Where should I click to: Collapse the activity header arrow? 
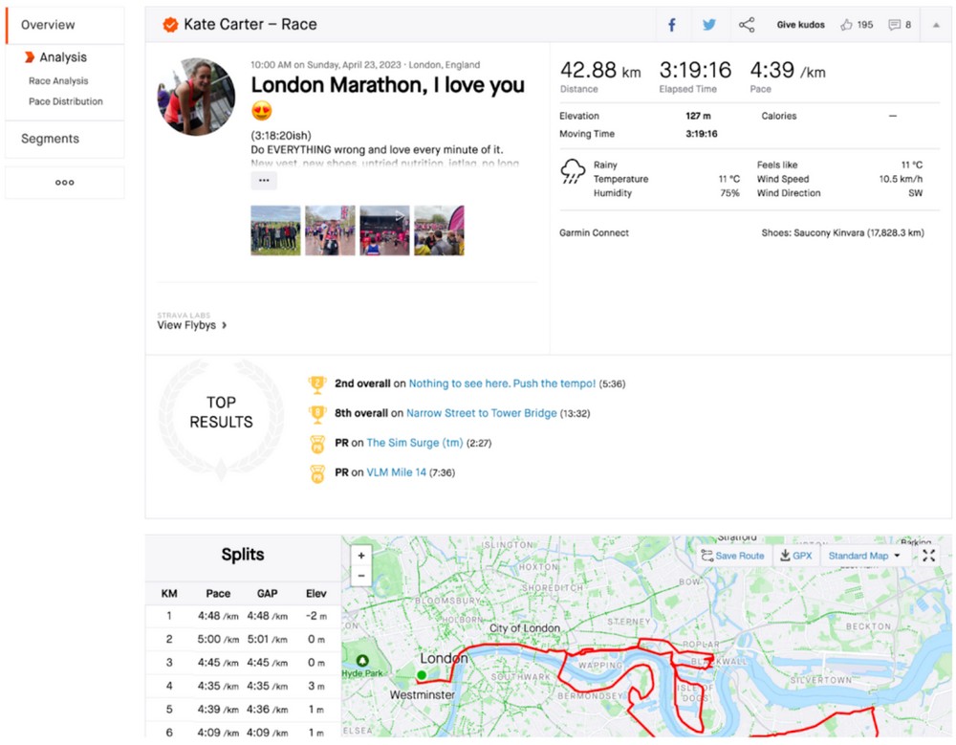click(x=936, y=25)
